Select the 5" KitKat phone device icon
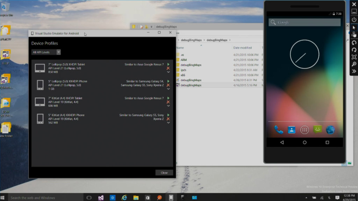This screenshot has width=358, height=201. tap(40, 119)
